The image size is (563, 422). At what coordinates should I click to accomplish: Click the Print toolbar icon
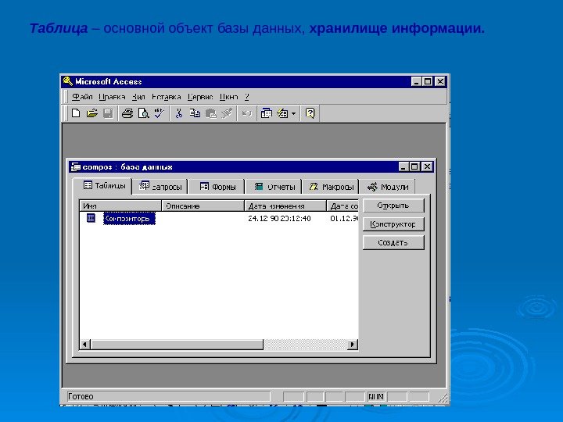point(127,113)
